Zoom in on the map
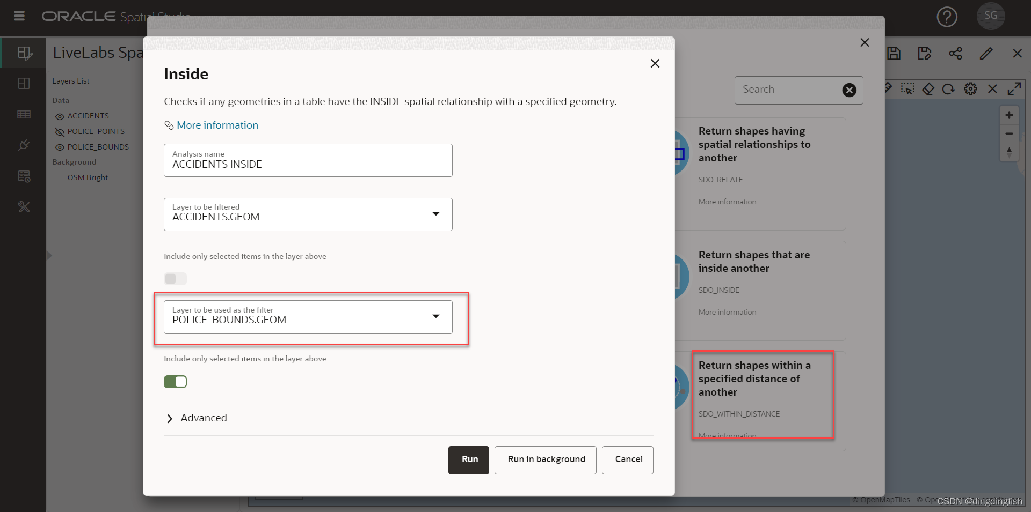This screenshot has height=512, width=1031. tap(1009, 115)
